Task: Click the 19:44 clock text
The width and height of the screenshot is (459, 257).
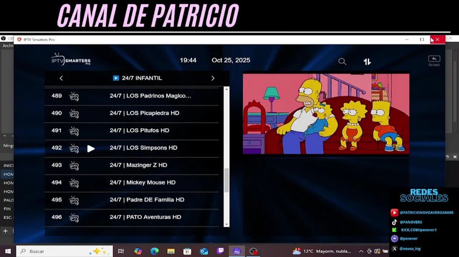Action: click(x=188, y=60)
